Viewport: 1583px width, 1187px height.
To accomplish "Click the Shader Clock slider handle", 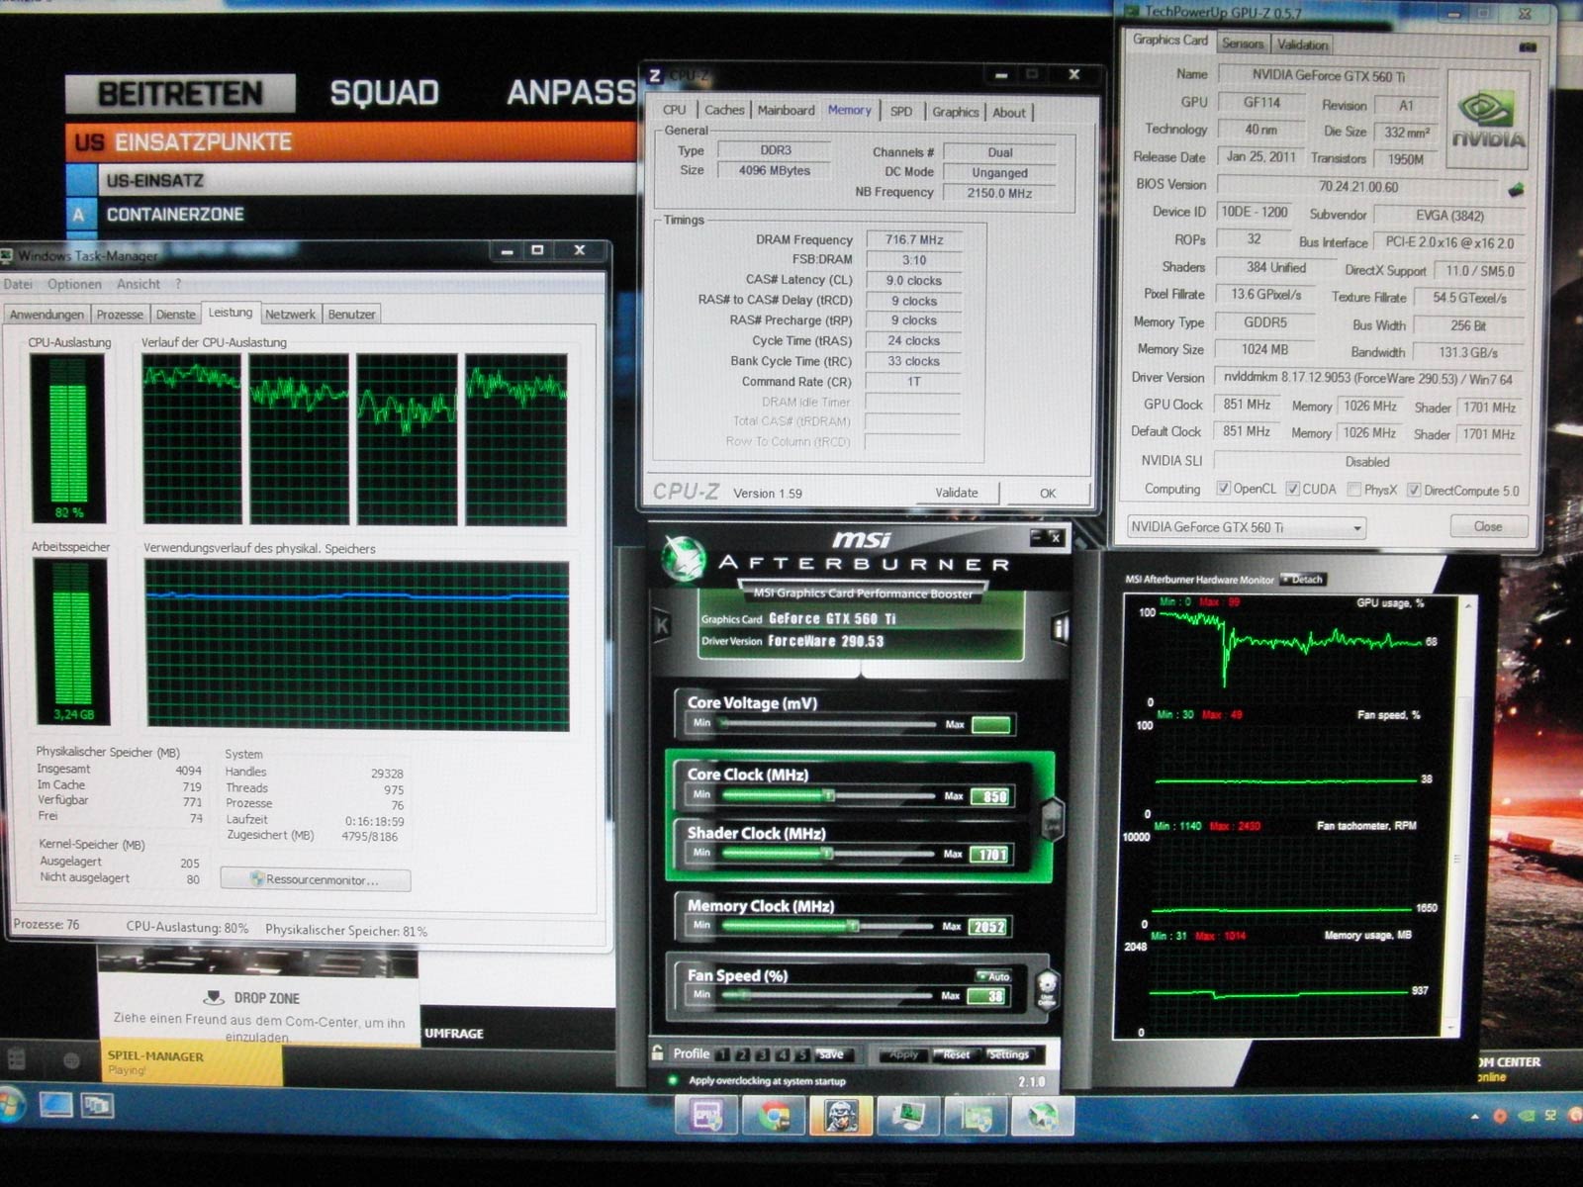I will coord(827,854).
